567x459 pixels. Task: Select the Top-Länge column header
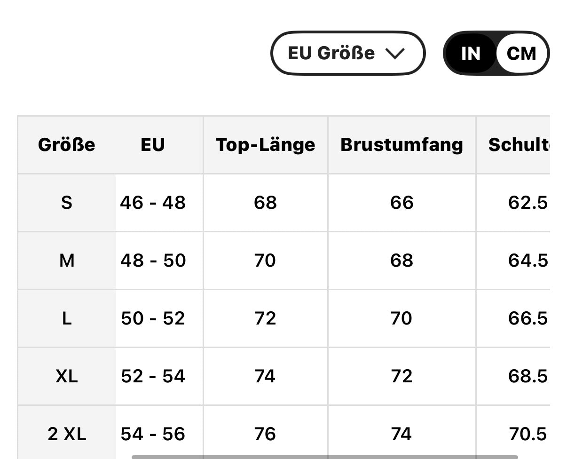click(x=265, y=144)
